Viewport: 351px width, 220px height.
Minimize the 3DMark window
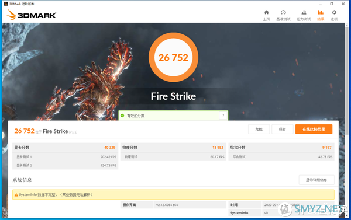coord(321,4)
